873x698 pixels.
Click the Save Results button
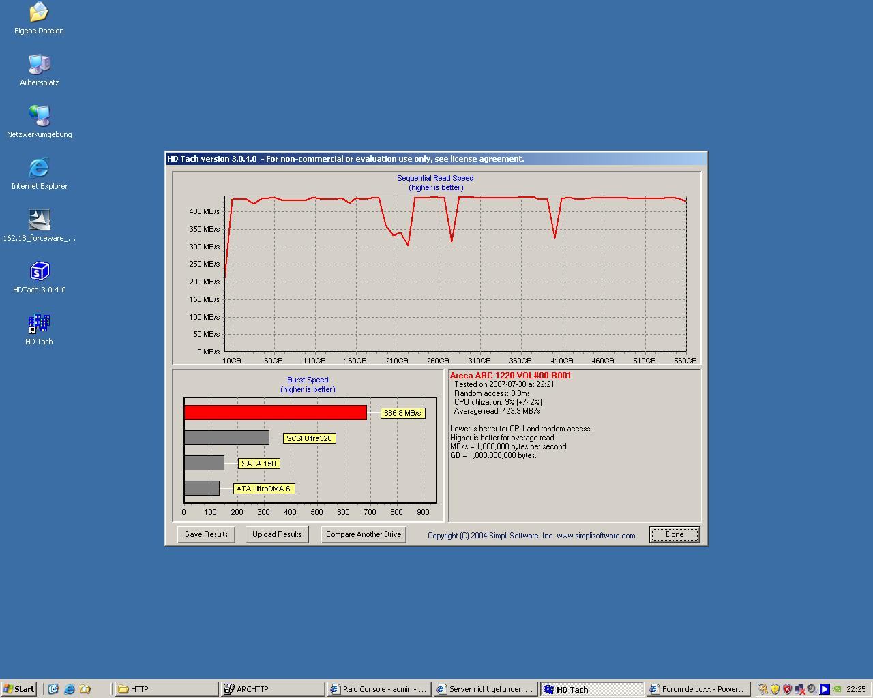coord(206,534)
